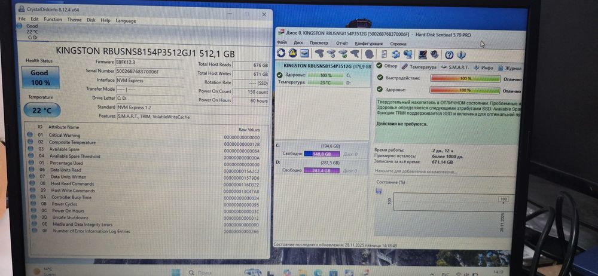Open the Language menu in CrystalDiskInfo

pos(126,20)
